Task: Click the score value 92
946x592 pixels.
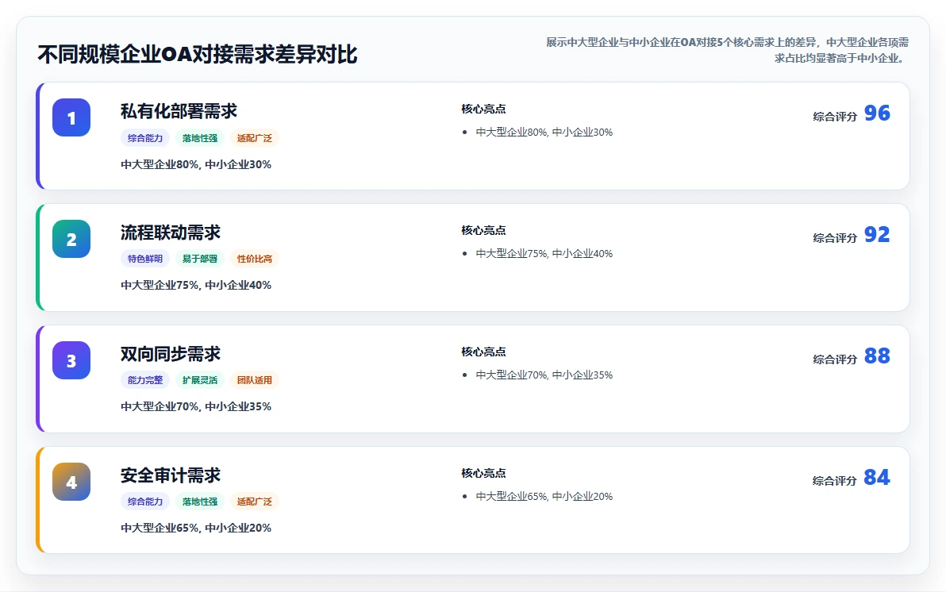Action: coord(877,234)
